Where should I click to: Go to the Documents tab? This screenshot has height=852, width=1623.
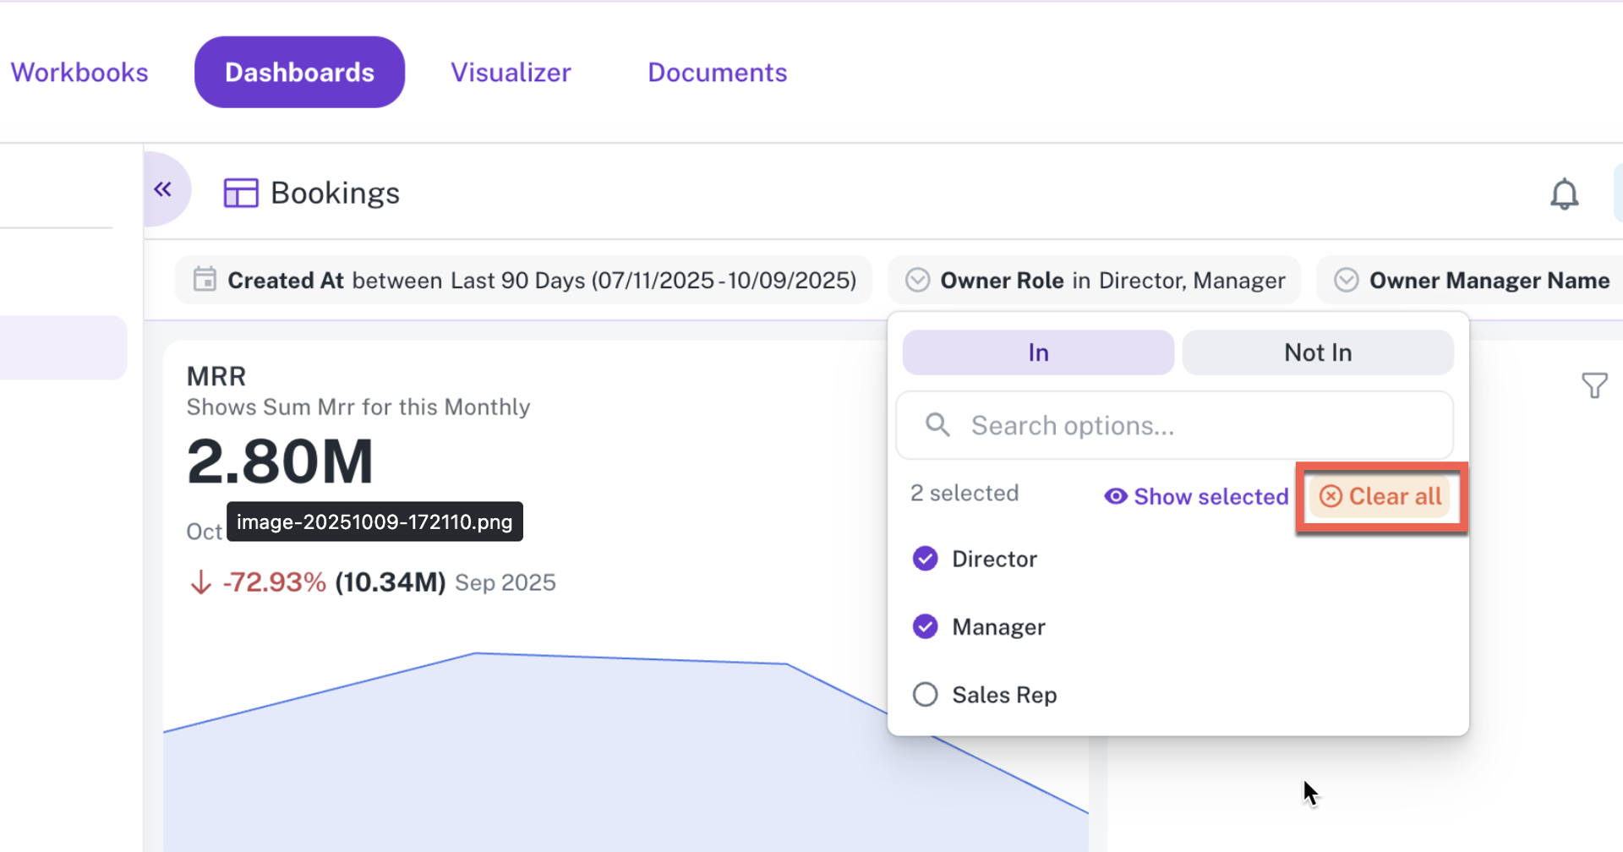[x=717, y=73]
